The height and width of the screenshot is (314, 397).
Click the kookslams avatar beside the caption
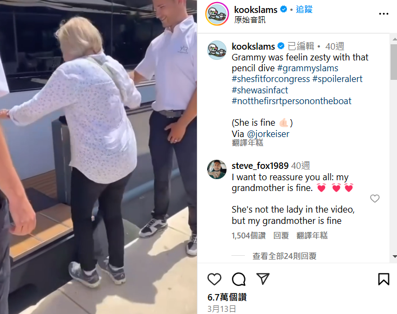coord(217,50)
